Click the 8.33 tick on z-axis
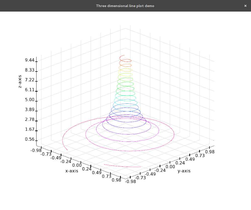This screenshot has width=251, height=210. point(30,70)
